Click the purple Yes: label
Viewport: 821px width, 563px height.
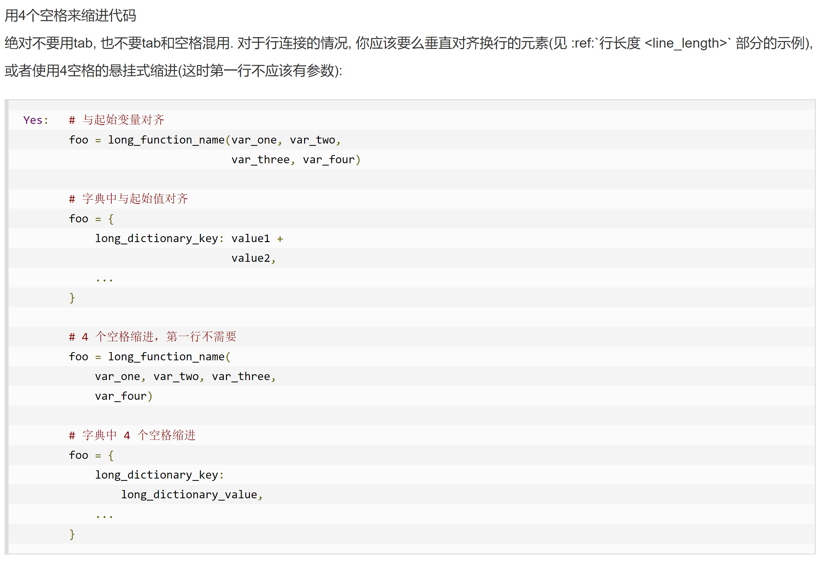point(36,120)
